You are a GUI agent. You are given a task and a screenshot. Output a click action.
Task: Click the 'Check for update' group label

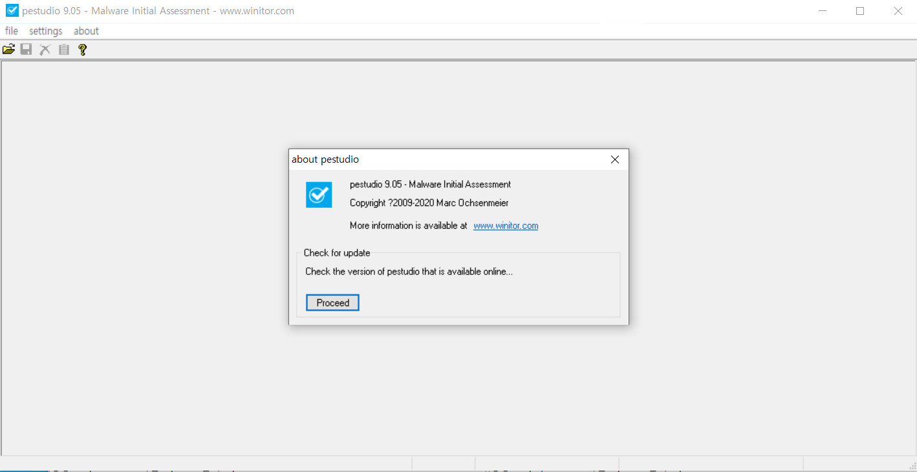pyautogui.click(x=337, y=252)
